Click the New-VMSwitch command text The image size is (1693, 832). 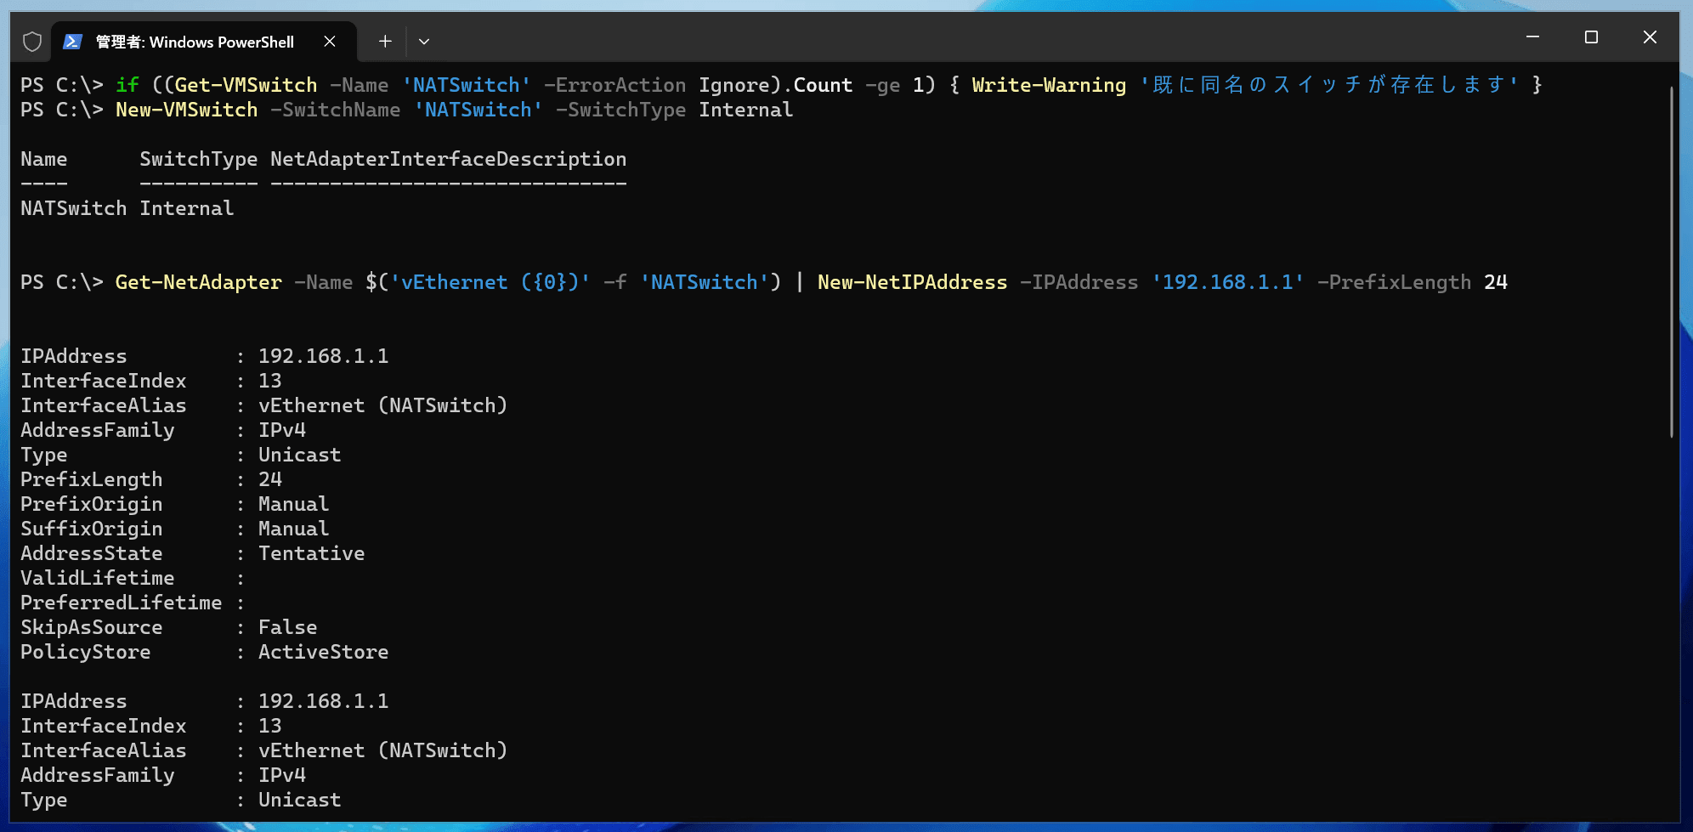click(186, 110)
